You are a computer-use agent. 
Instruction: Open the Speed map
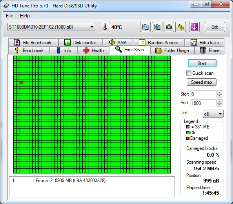(x=201, y=82)
